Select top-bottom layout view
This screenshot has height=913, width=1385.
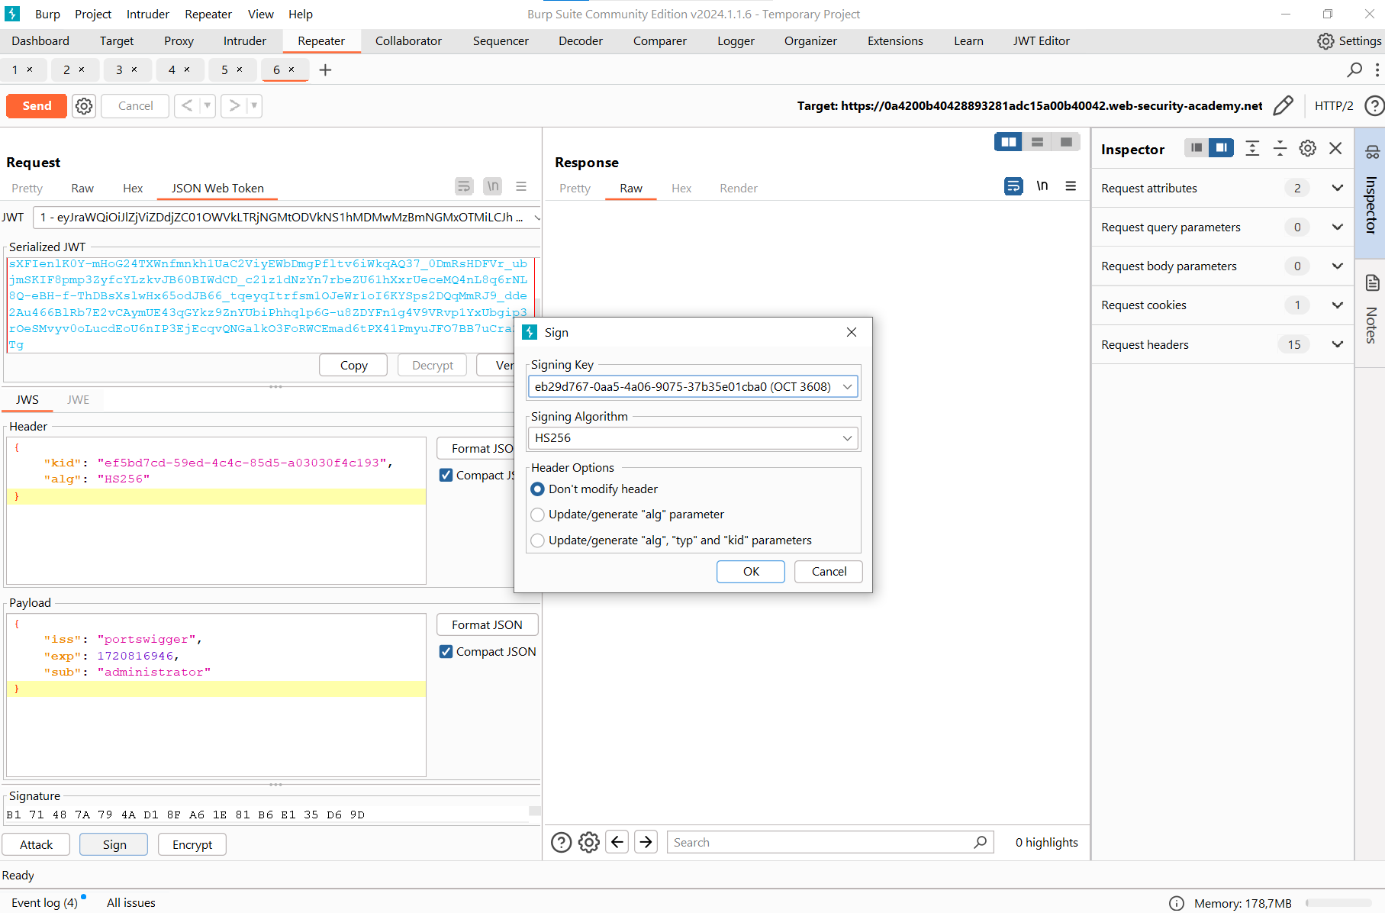tap(1037, 142)
